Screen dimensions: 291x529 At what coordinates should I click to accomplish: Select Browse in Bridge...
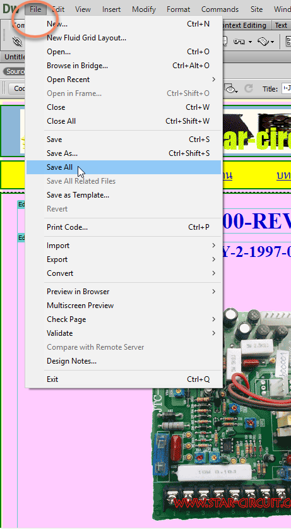coord(124,66)
